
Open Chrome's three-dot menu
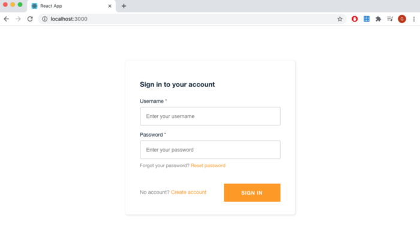pos(414,19)
